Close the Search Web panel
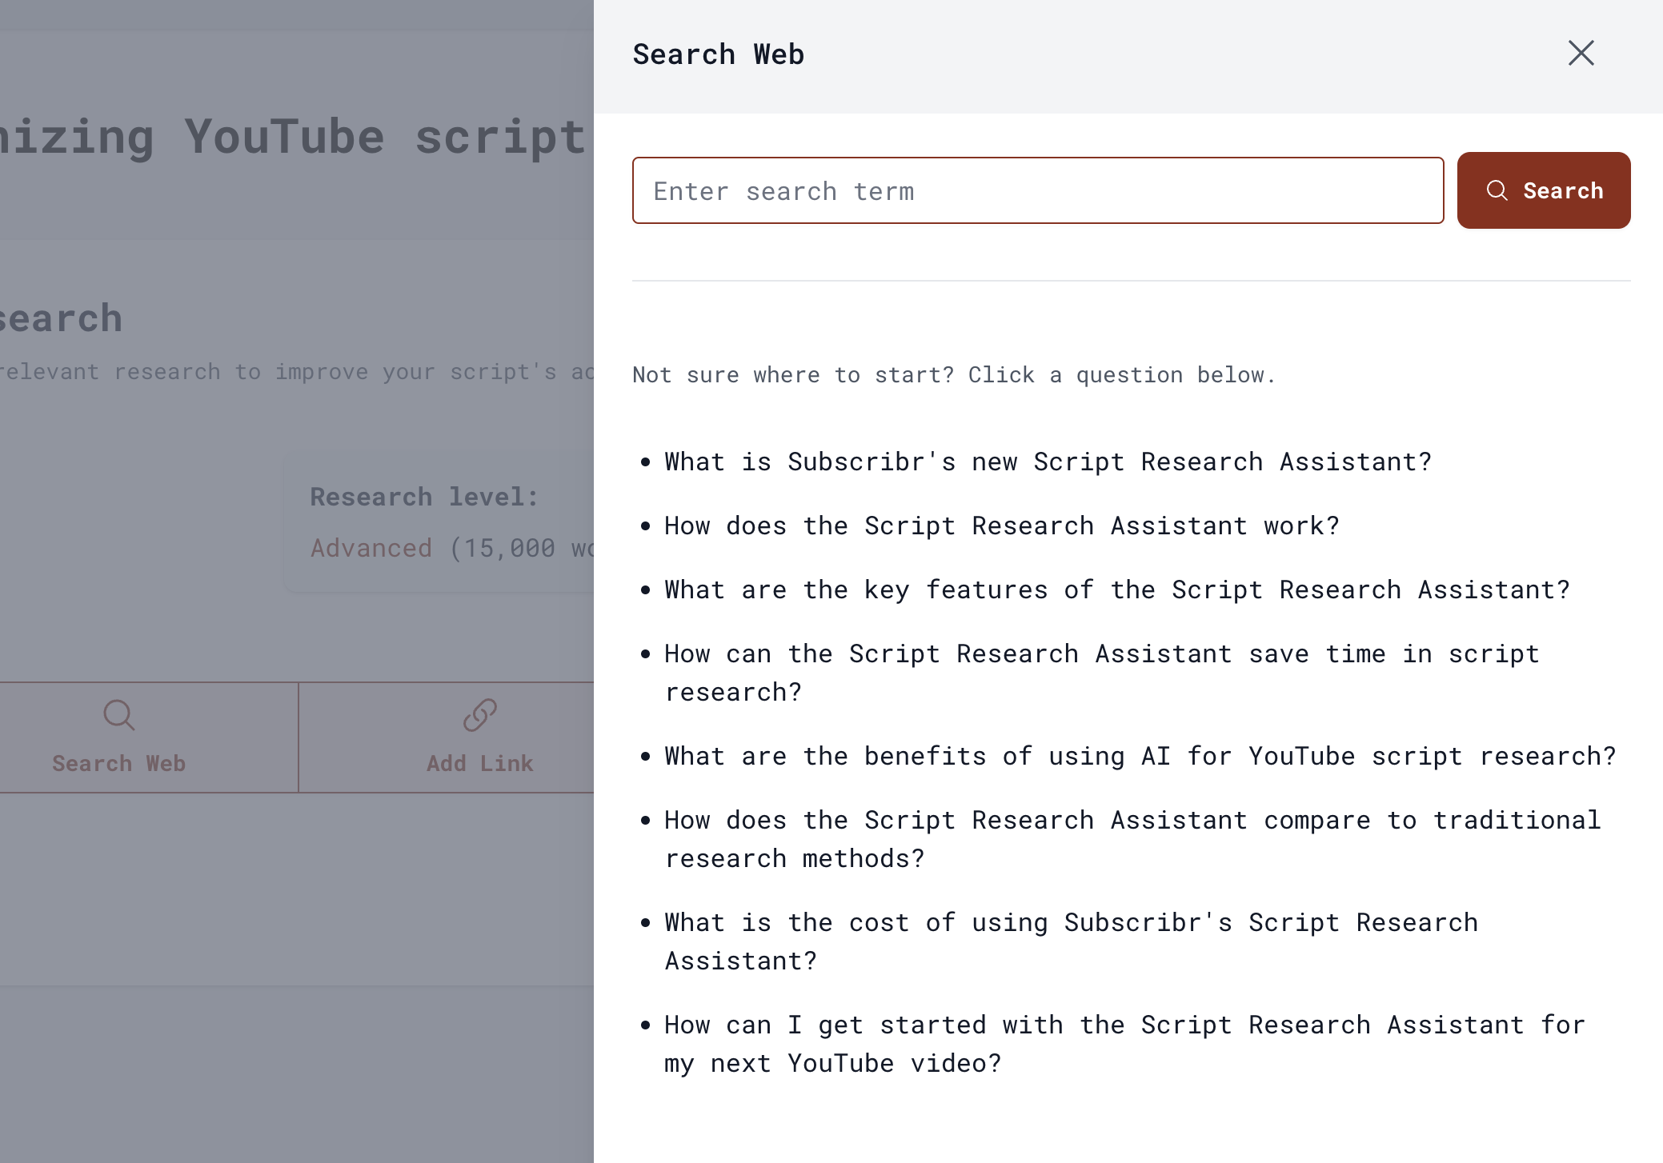Image resolution: width=1663 pixels, height=1163 pixels. point(1581,54)
